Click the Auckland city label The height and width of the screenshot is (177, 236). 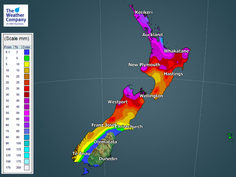[152, 35]
